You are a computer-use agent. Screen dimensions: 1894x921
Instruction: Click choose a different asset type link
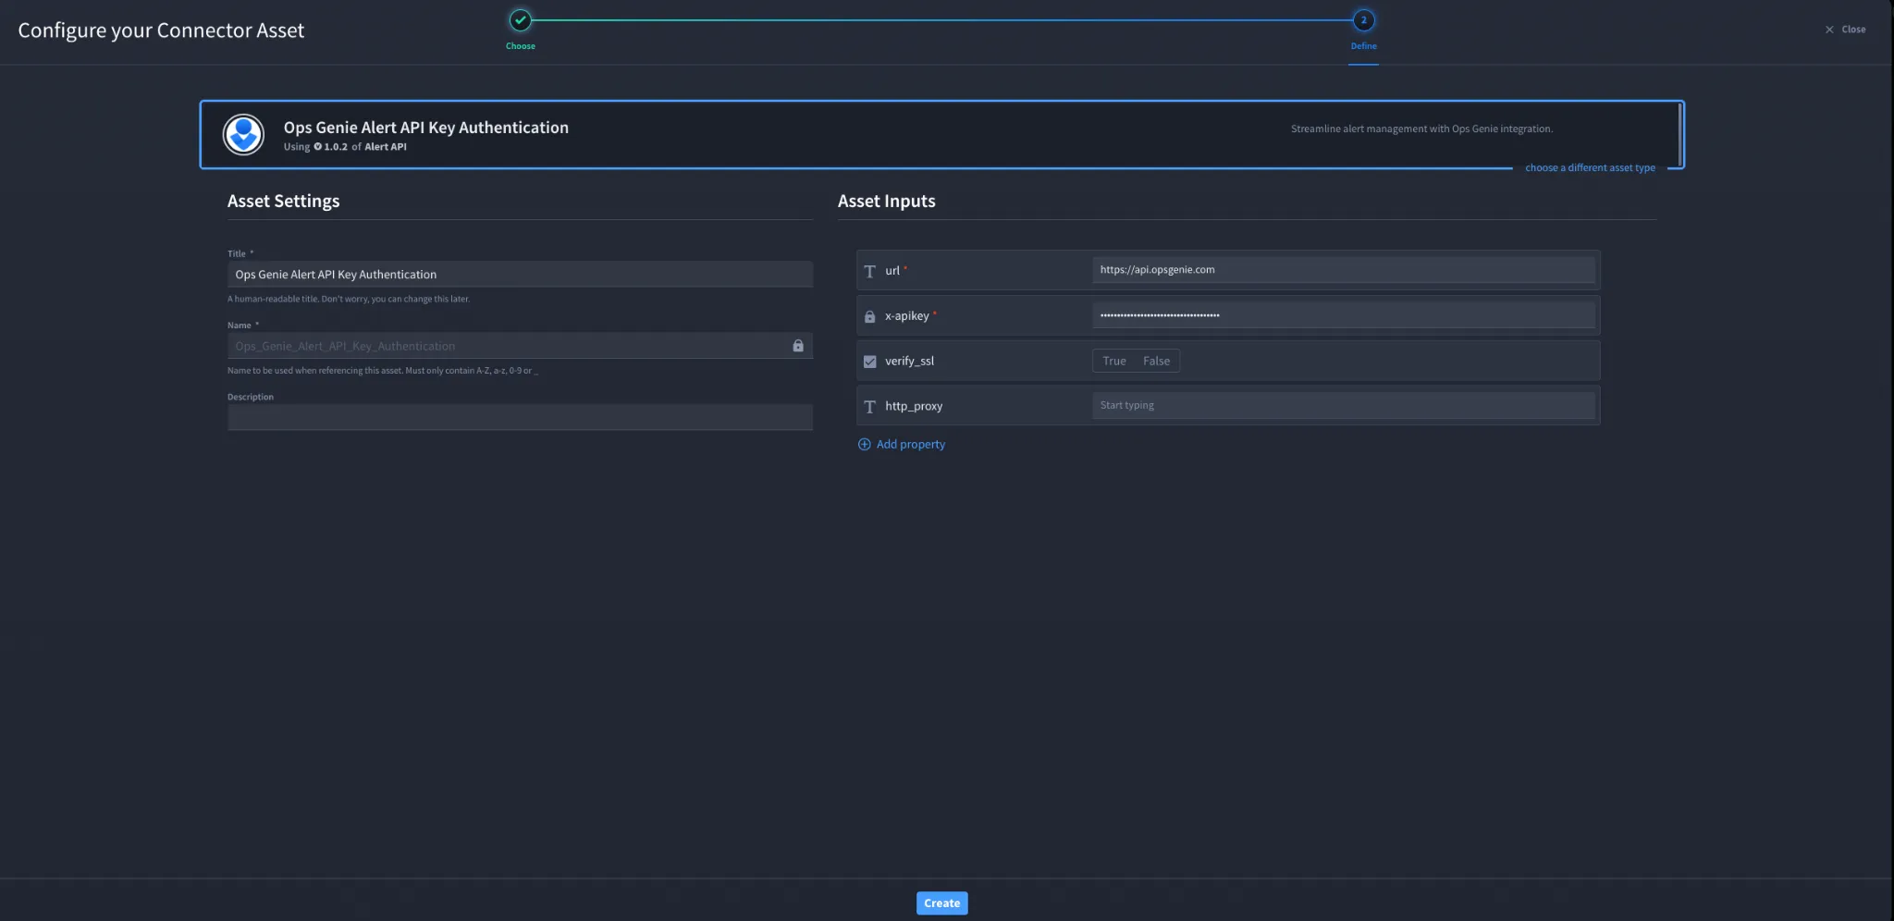[1590, 167]
